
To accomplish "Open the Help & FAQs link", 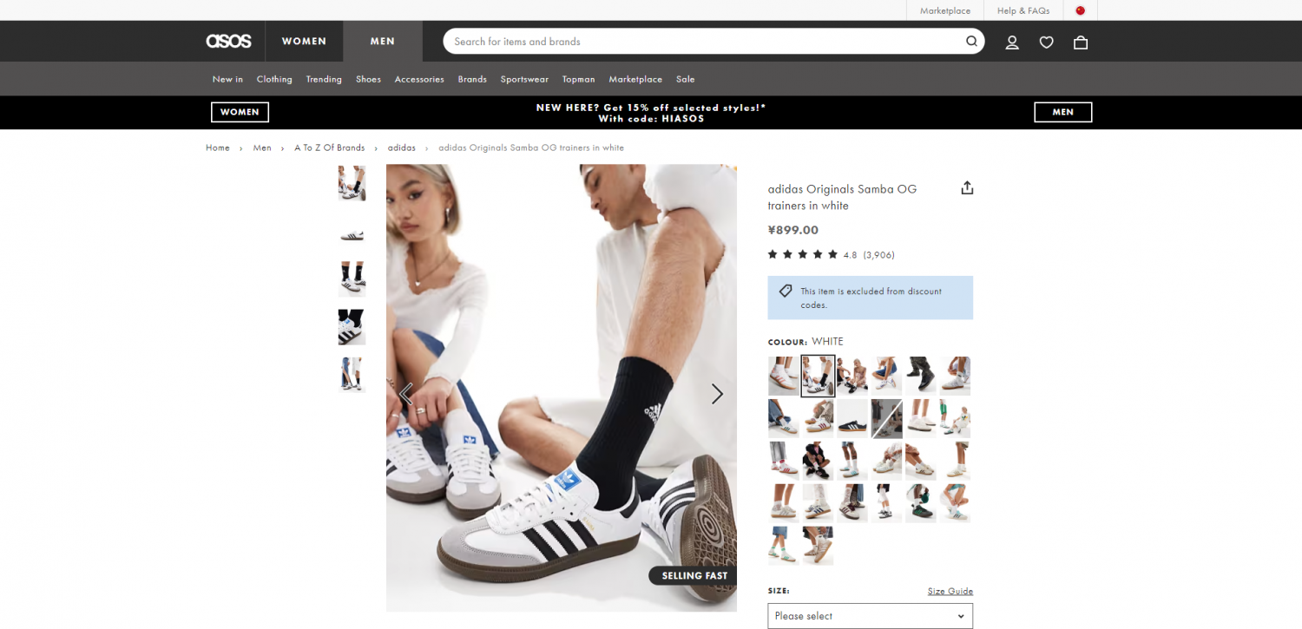I will pyautogui.click(x=1023, y=10).
